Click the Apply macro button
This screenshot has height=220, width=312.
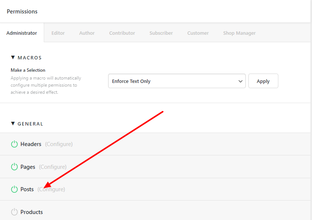[x=263, y=81]
